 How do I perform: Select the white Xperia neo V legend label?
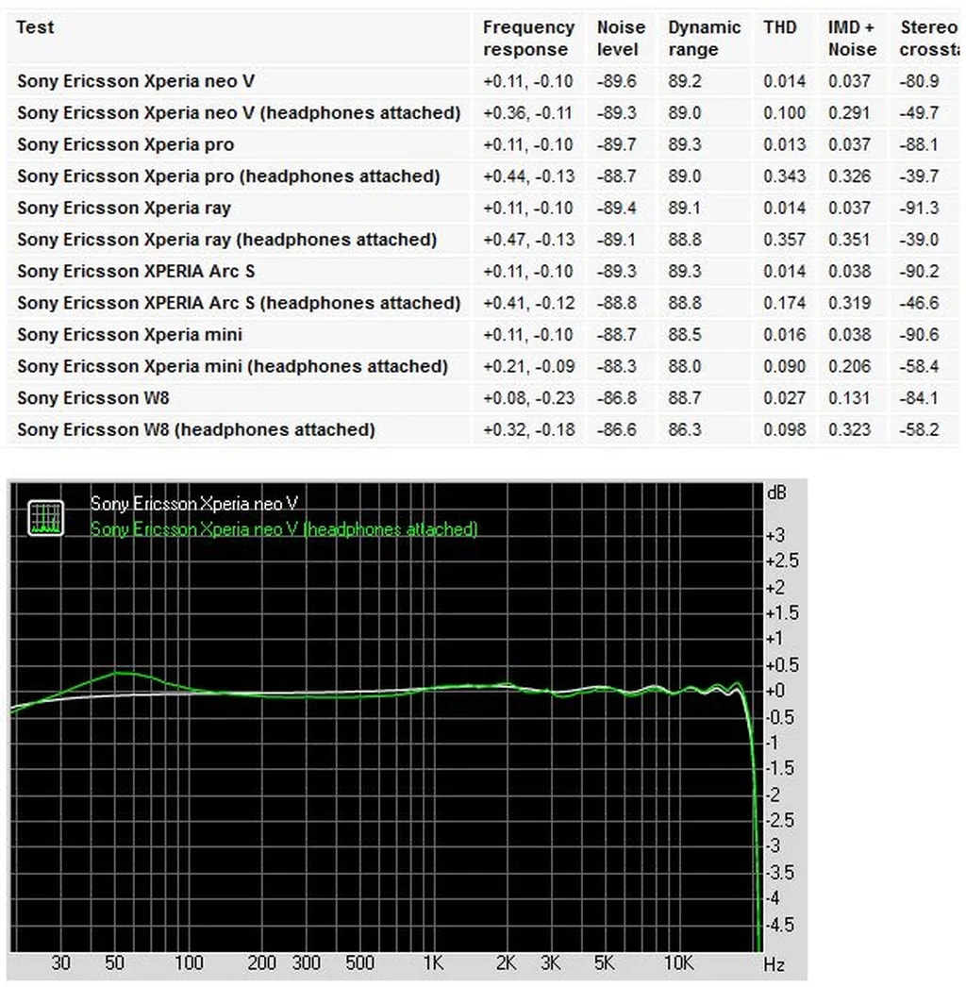click(195, 504)
